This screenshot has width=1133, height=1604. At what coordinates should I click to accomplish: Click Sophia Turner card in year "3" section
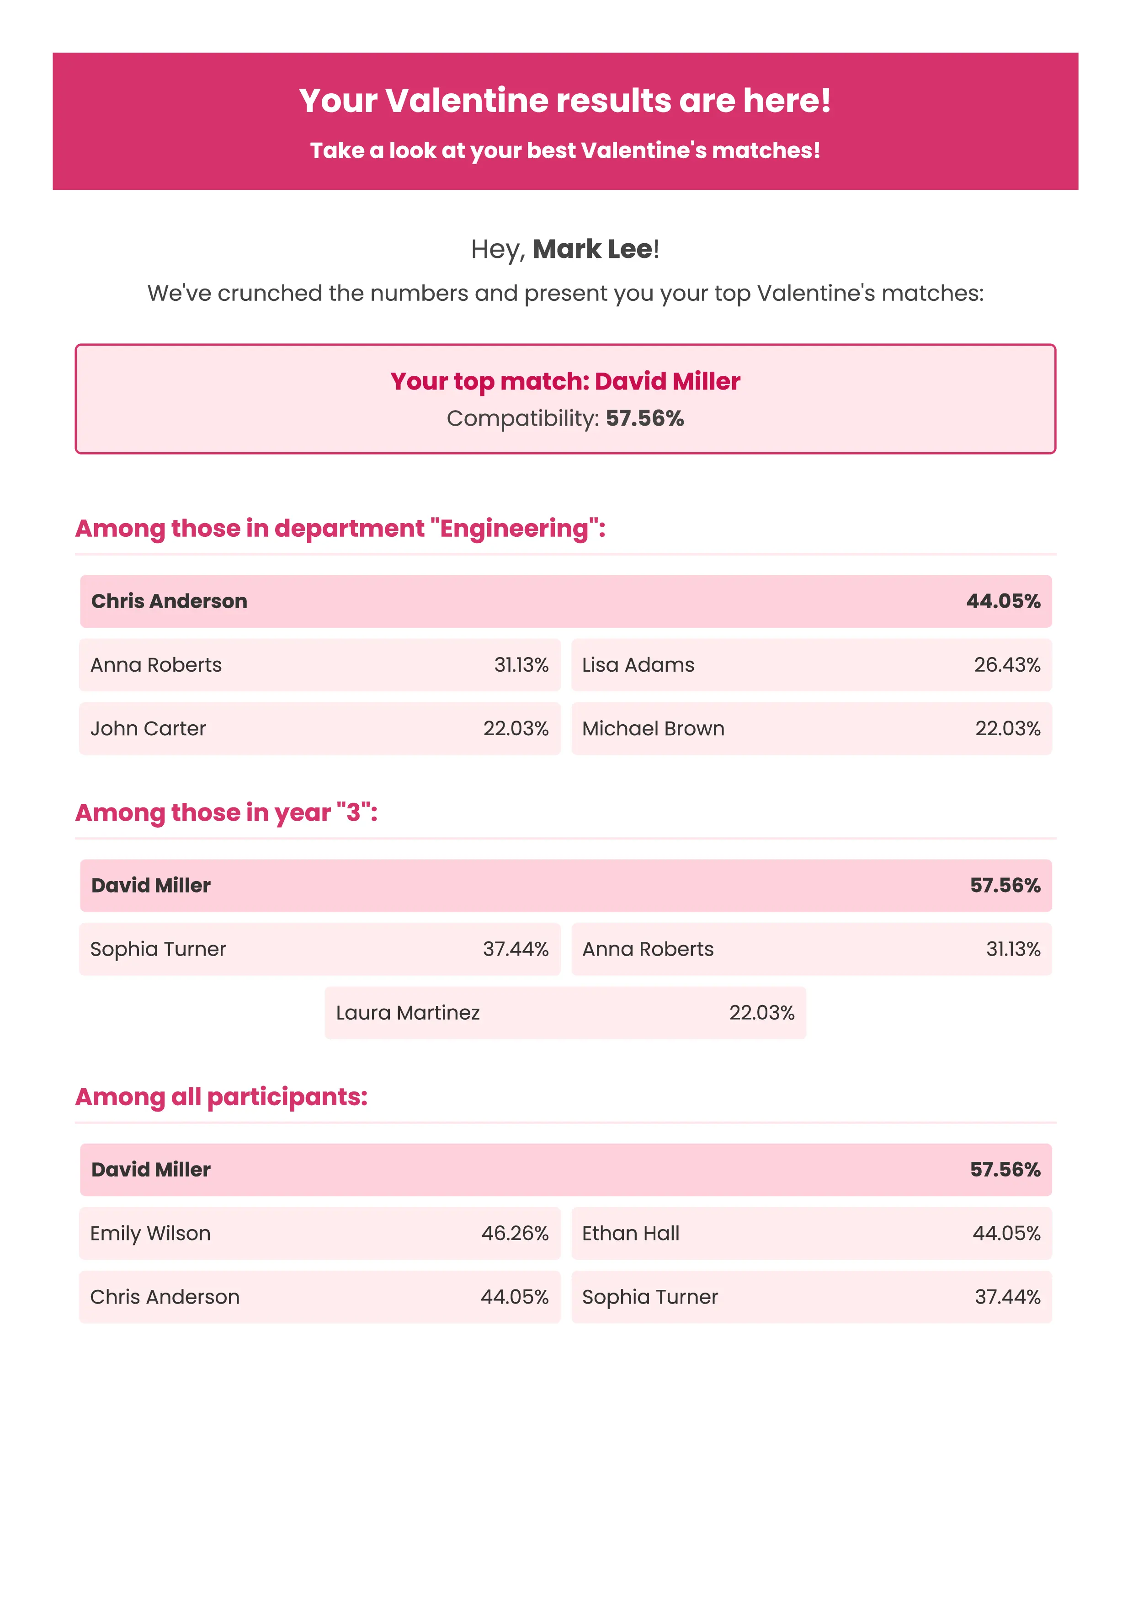pos(320,949)
